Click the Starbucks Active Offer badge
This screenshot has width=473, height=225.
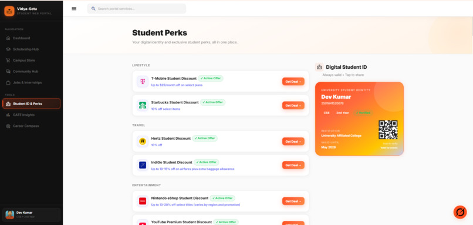(212, 102)
